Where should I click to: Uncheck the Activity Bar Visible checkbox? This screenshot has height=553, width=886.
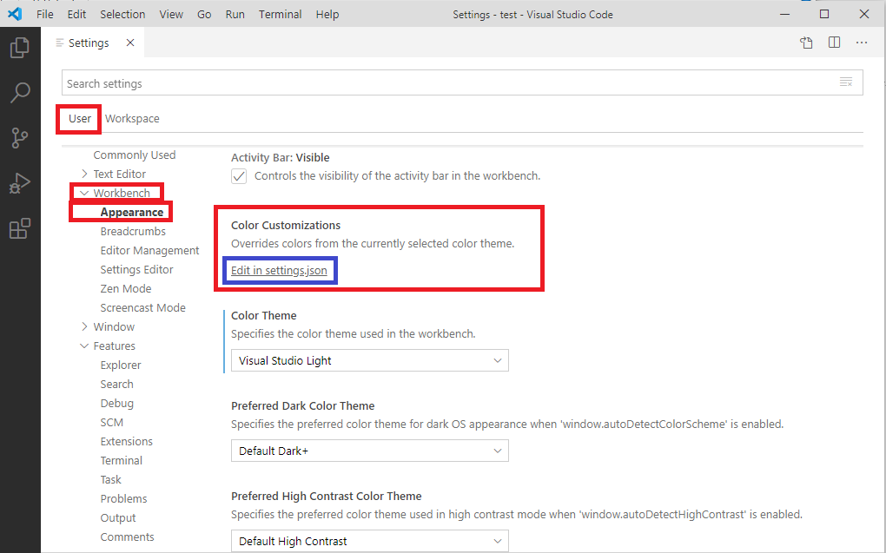tap(239, 176)
